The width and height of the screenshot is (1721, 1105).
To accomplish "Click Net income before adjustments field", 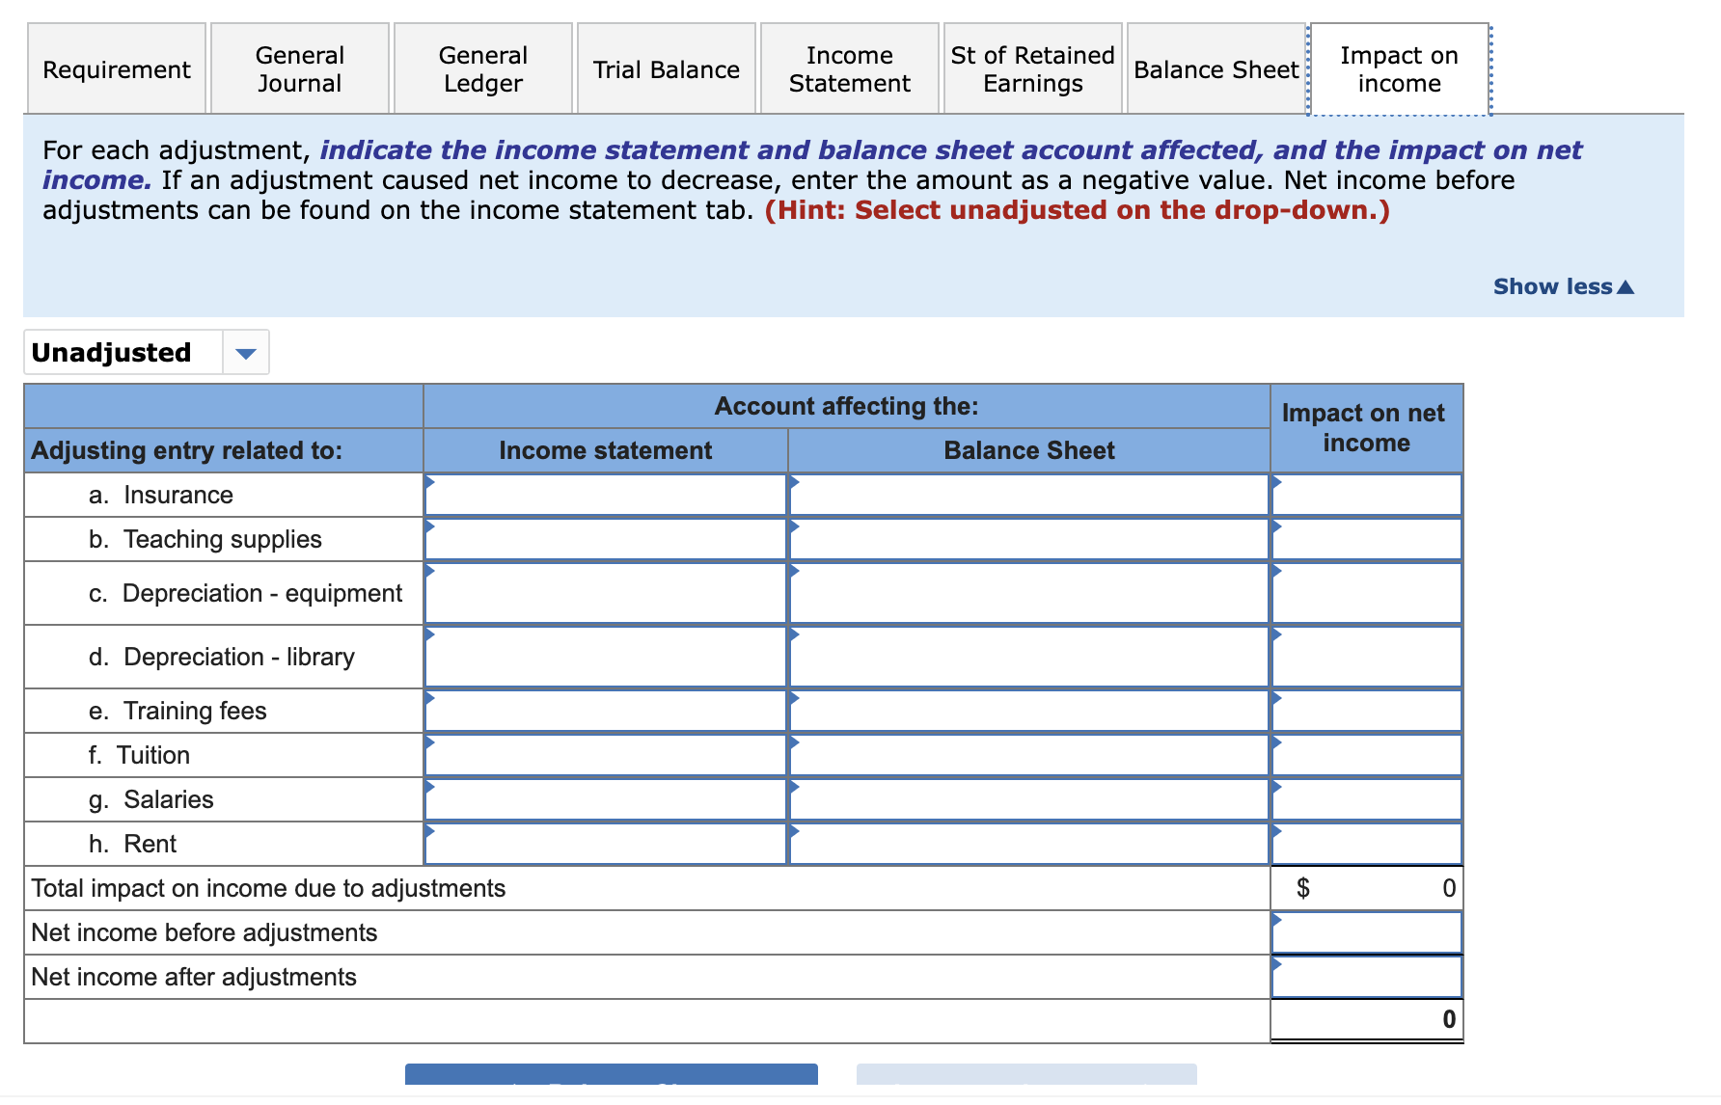I will point(1367,932).
